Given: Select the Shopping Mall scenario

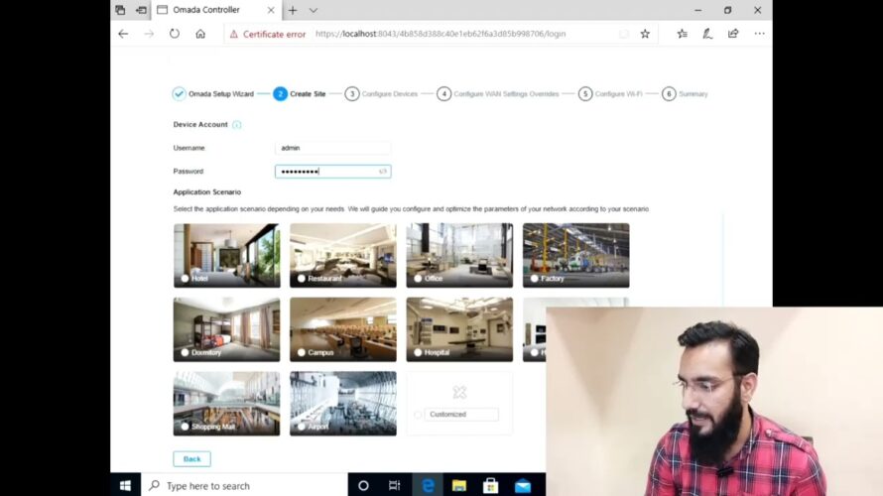Looking at the screenshot, I should click(226, 404).
